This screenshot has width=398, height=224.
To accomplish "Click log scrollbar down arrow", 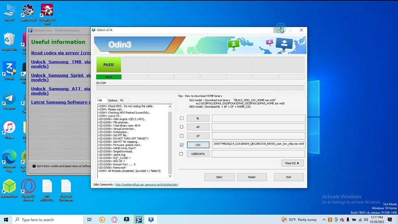I will click(x=170, y=176).
